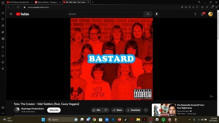Open the browser downloads icon

(x=212, y=7)
